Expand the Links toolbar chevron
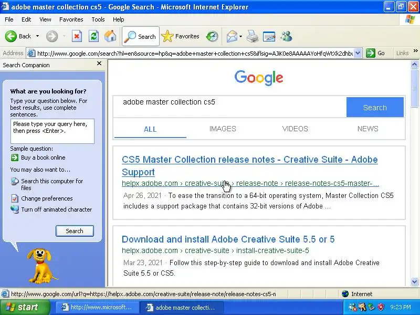 tap(416, 50)
